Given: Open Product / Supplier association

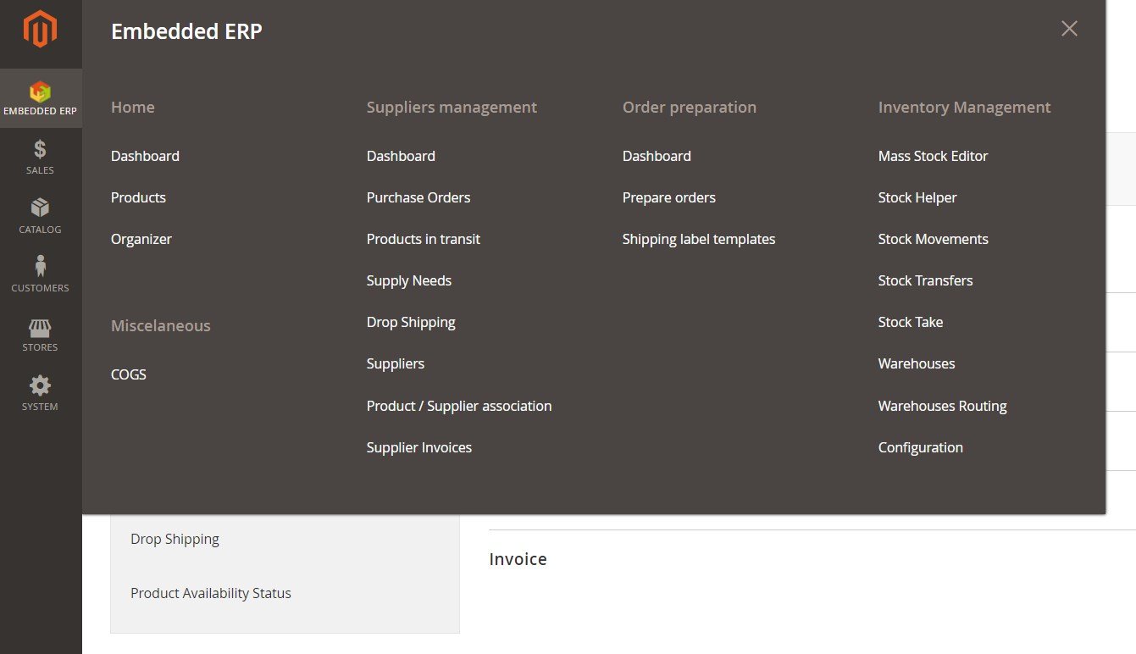Looking at the screenshot, I should (x=459, y=406).
